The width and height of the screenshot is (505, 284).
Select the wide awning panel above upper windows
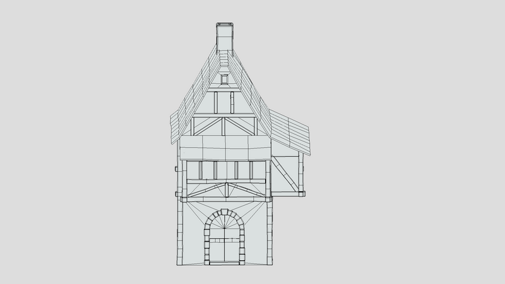pyautogui.click(x=225, y=148)
